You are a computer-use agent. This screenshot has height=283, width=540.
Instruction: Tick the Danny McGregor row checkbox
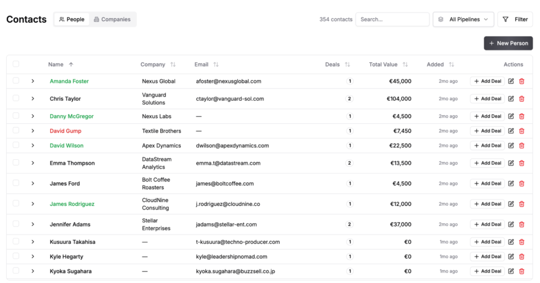click(x=16, y=116)
